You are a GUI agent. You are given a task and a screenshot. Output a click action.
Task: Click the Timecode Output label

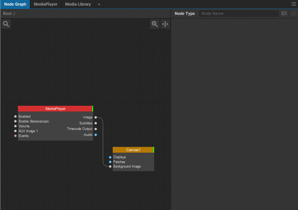pyautogui.click(x=80, y=129)
